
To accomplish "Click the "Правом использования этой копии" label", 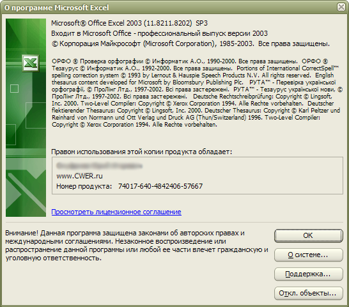I will point(141,152).
